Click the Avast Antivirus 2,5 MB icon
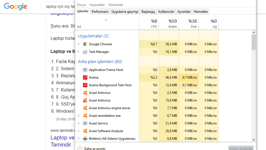Viewport: 266px width, 150px height. tap(85, 93)
